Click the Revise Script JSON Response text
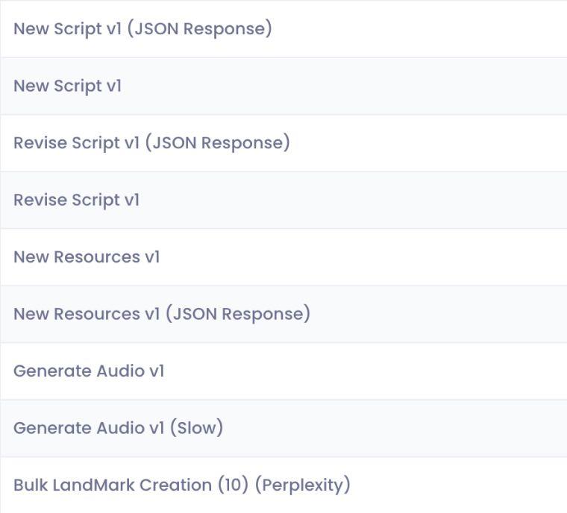Image resolution: width=567 pixels, height=513 pixels. [151, 142]
